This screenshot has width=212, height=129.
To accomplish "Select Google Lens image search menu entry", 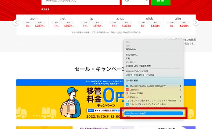I will (x=138, y=66).
